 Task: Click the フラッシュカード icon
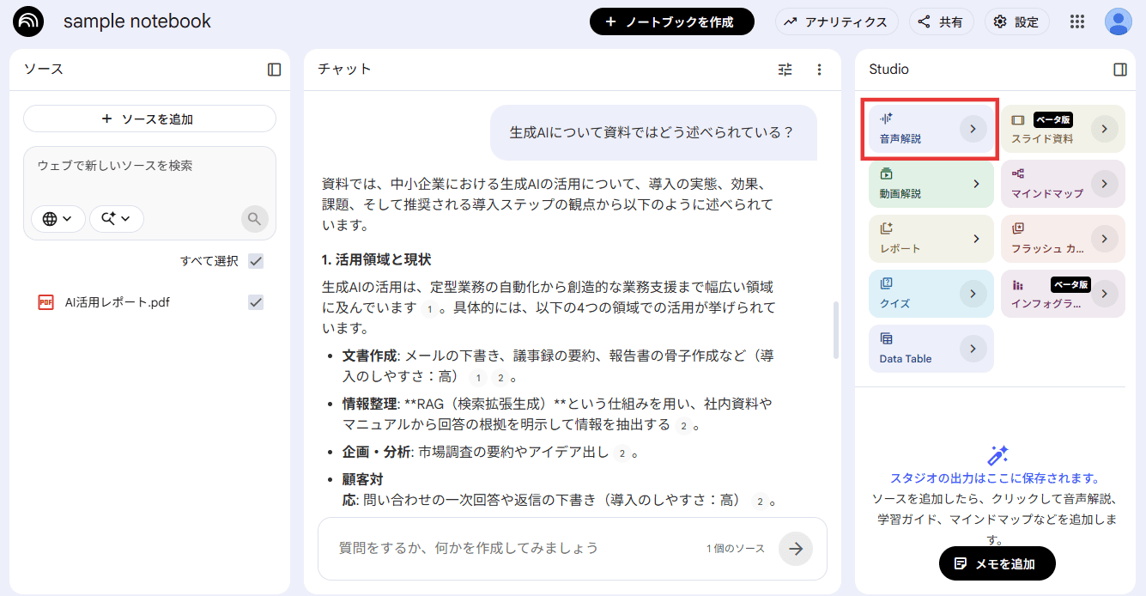[1018, 228]
